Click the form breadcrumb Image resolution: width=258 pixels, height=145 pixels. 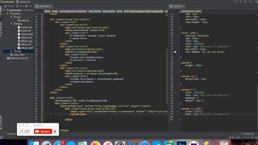tap(119, 11)
